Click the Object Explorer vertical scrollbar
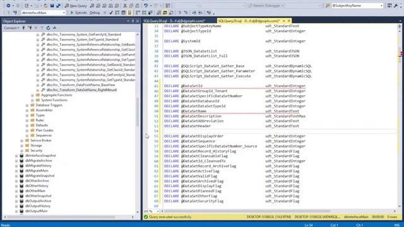The image size is (404, 227). [138, 112]
